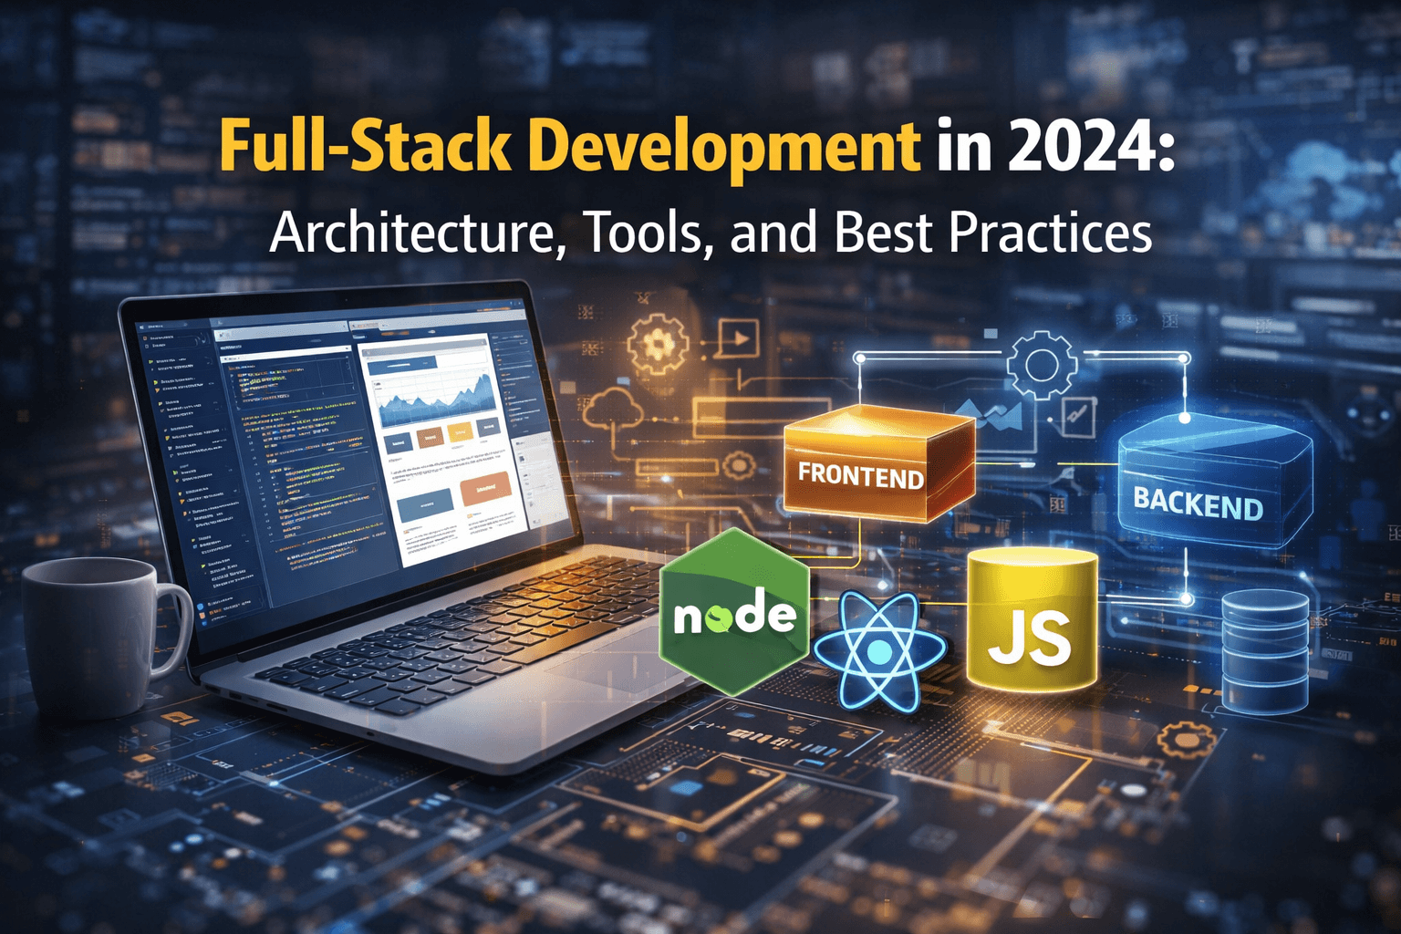This screenshot has width=1401, height=934.
Task: Click the analytics chart icon near the Backend cube
Action: pos(991,417)
